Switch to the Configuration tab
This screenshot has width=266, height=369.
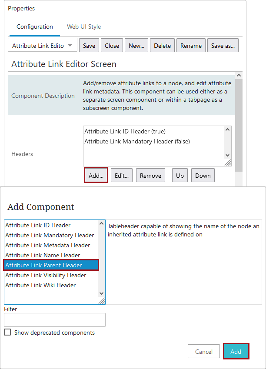(x=35, y=27)
